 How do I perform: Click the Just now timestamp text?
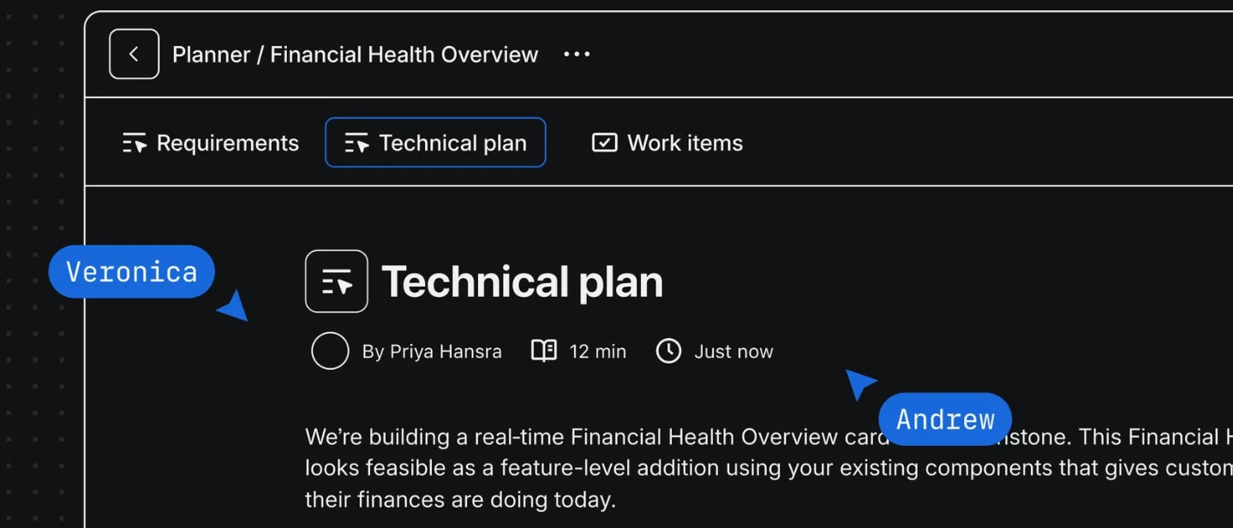(733, 352)
